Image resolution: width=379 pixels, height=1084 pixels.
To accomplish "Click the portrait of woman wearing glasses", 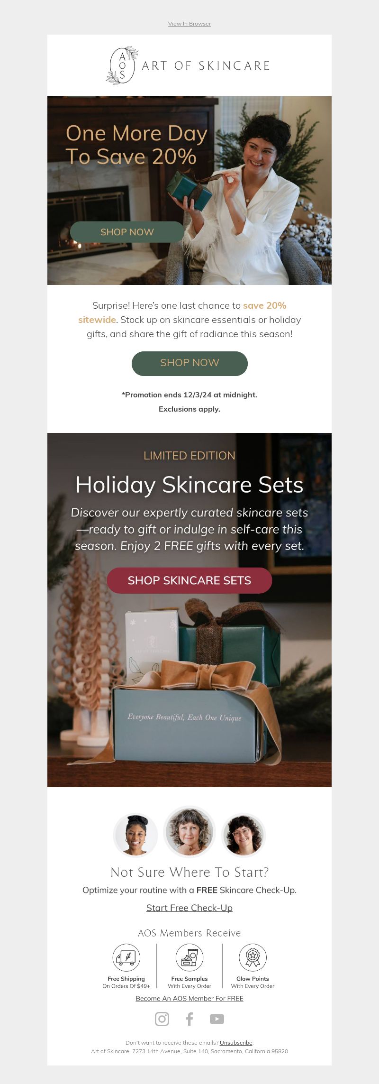I will 244,835.
